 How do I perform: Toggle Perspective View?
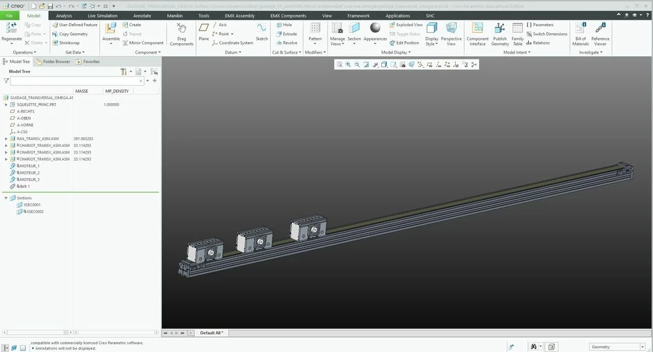click(x=451, y=34)
